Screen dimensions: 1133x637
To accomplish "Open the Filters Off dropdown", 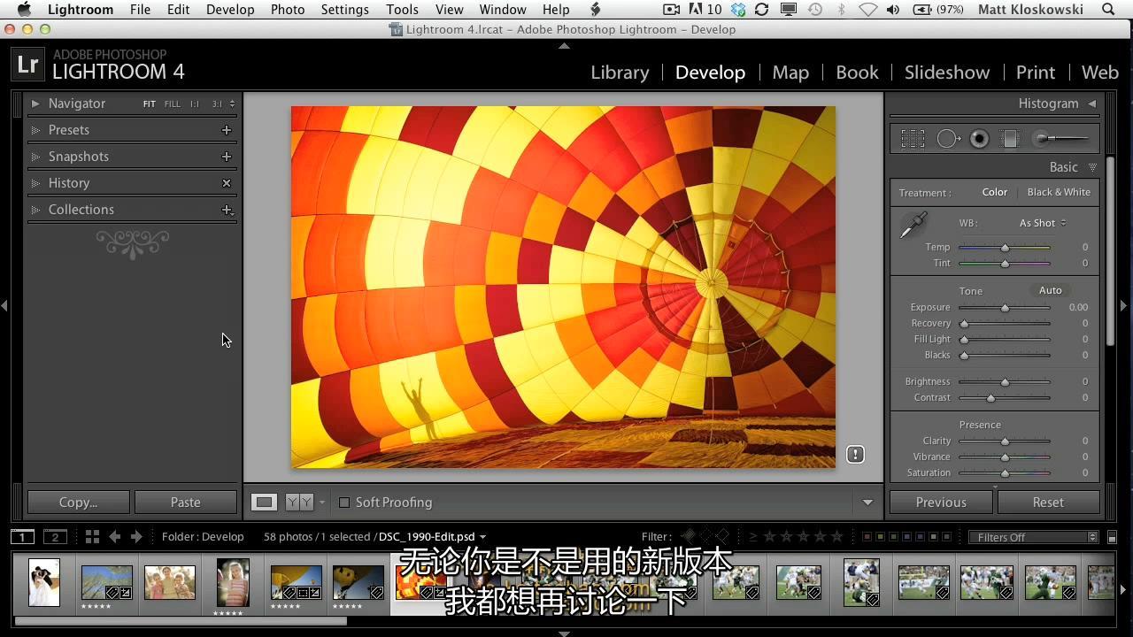I will pyautogui.click(x=1033, y=537).
